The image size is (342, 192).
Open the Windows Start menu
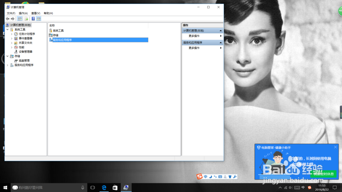coord(5,188)
